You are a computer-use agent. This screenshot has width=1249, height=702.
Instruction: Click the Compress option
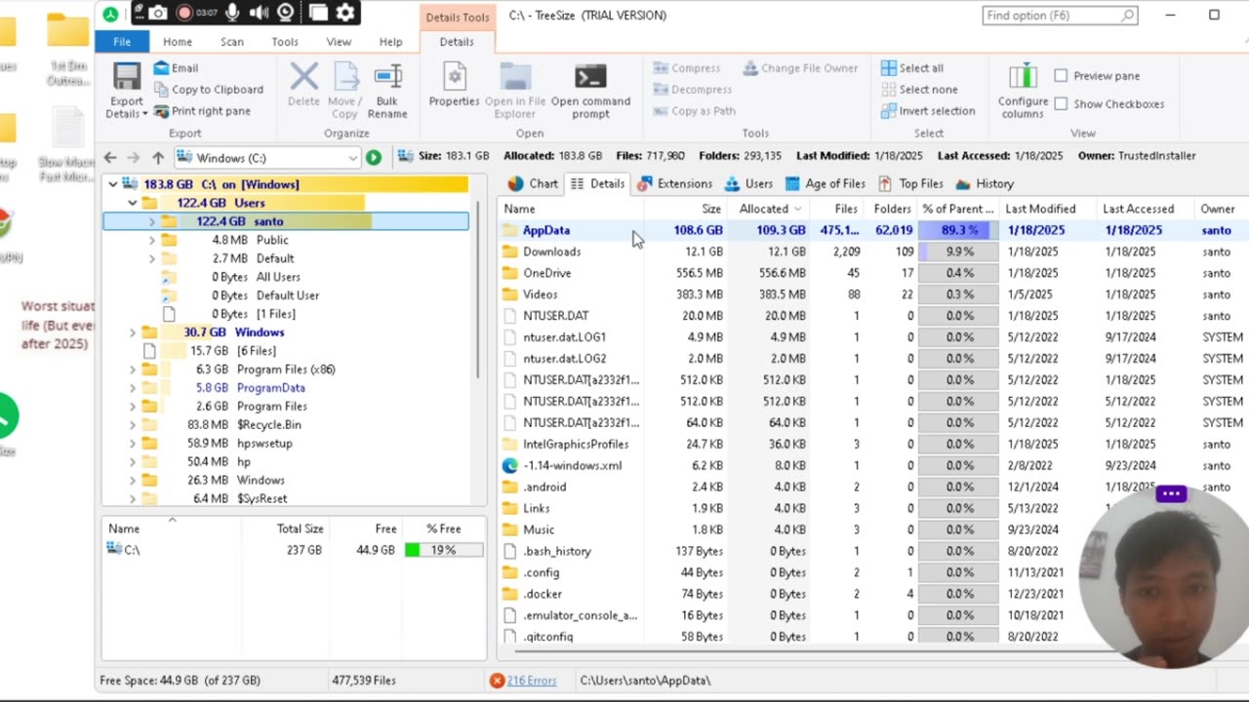point(687,68)
